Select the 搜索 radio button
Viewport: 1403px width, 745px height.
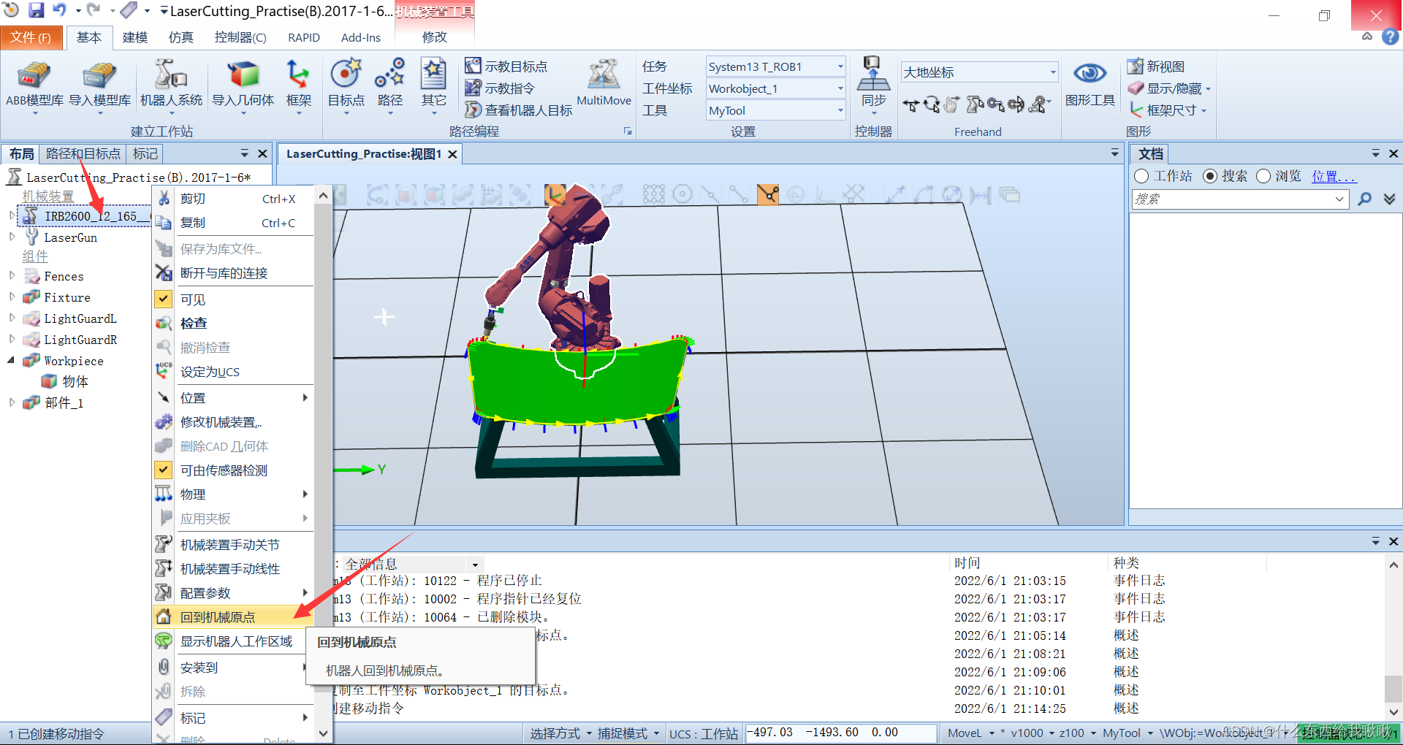(x=1210, y=177)
